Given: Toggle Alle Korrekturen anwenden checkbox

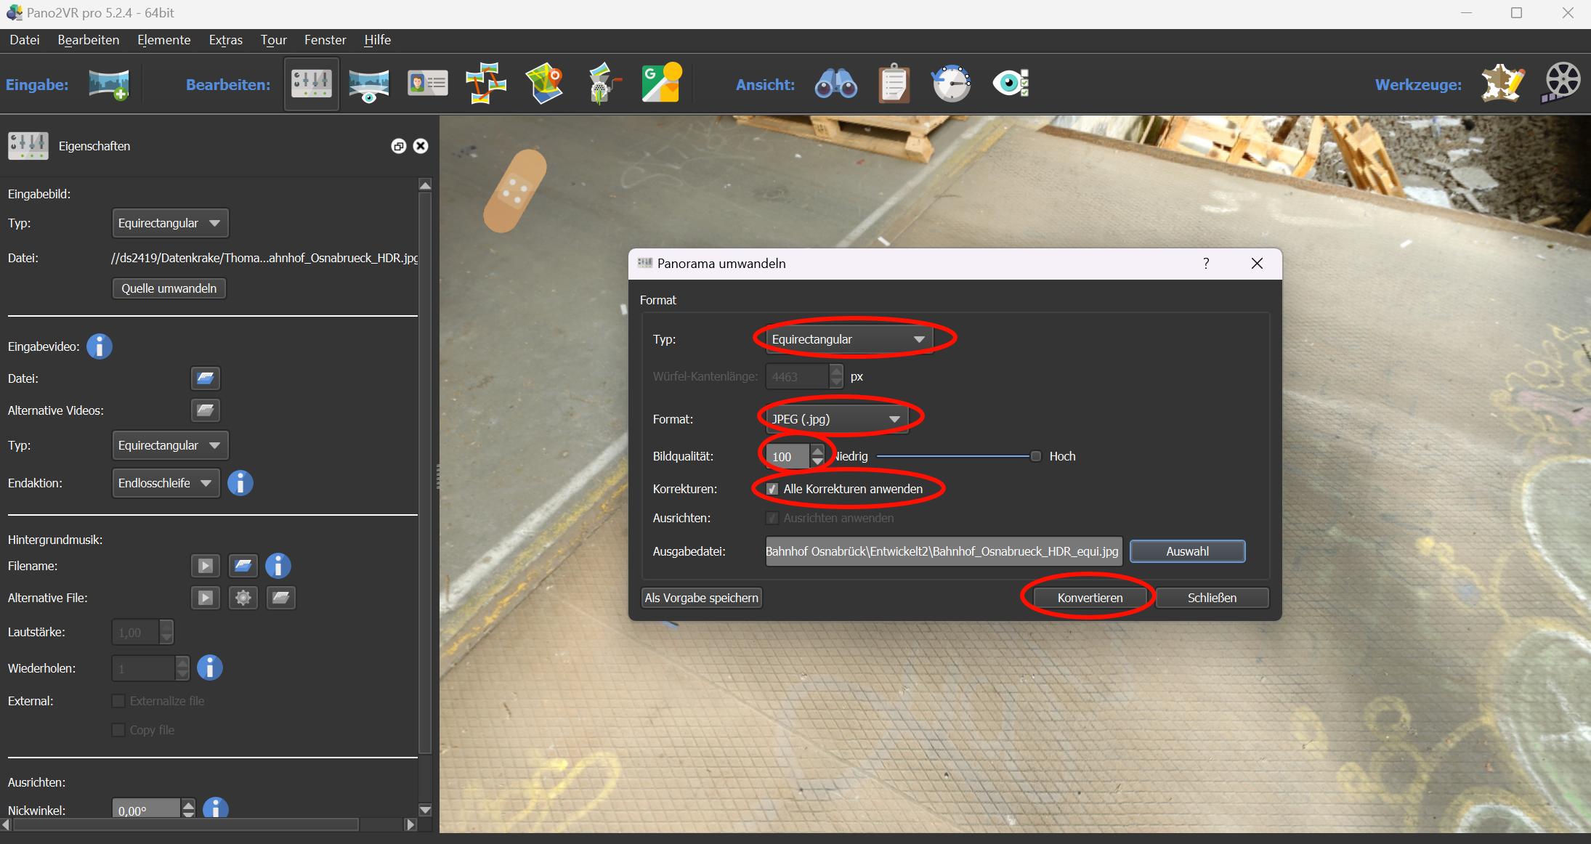Looking at the screenshot, I should pos(772,489).
